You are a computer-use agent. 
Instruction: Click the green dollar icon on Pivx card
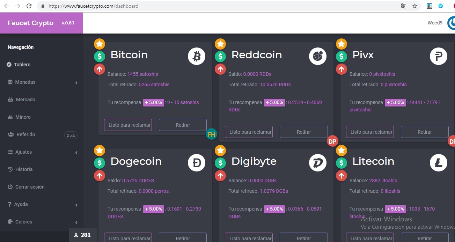tap(342, 56)
